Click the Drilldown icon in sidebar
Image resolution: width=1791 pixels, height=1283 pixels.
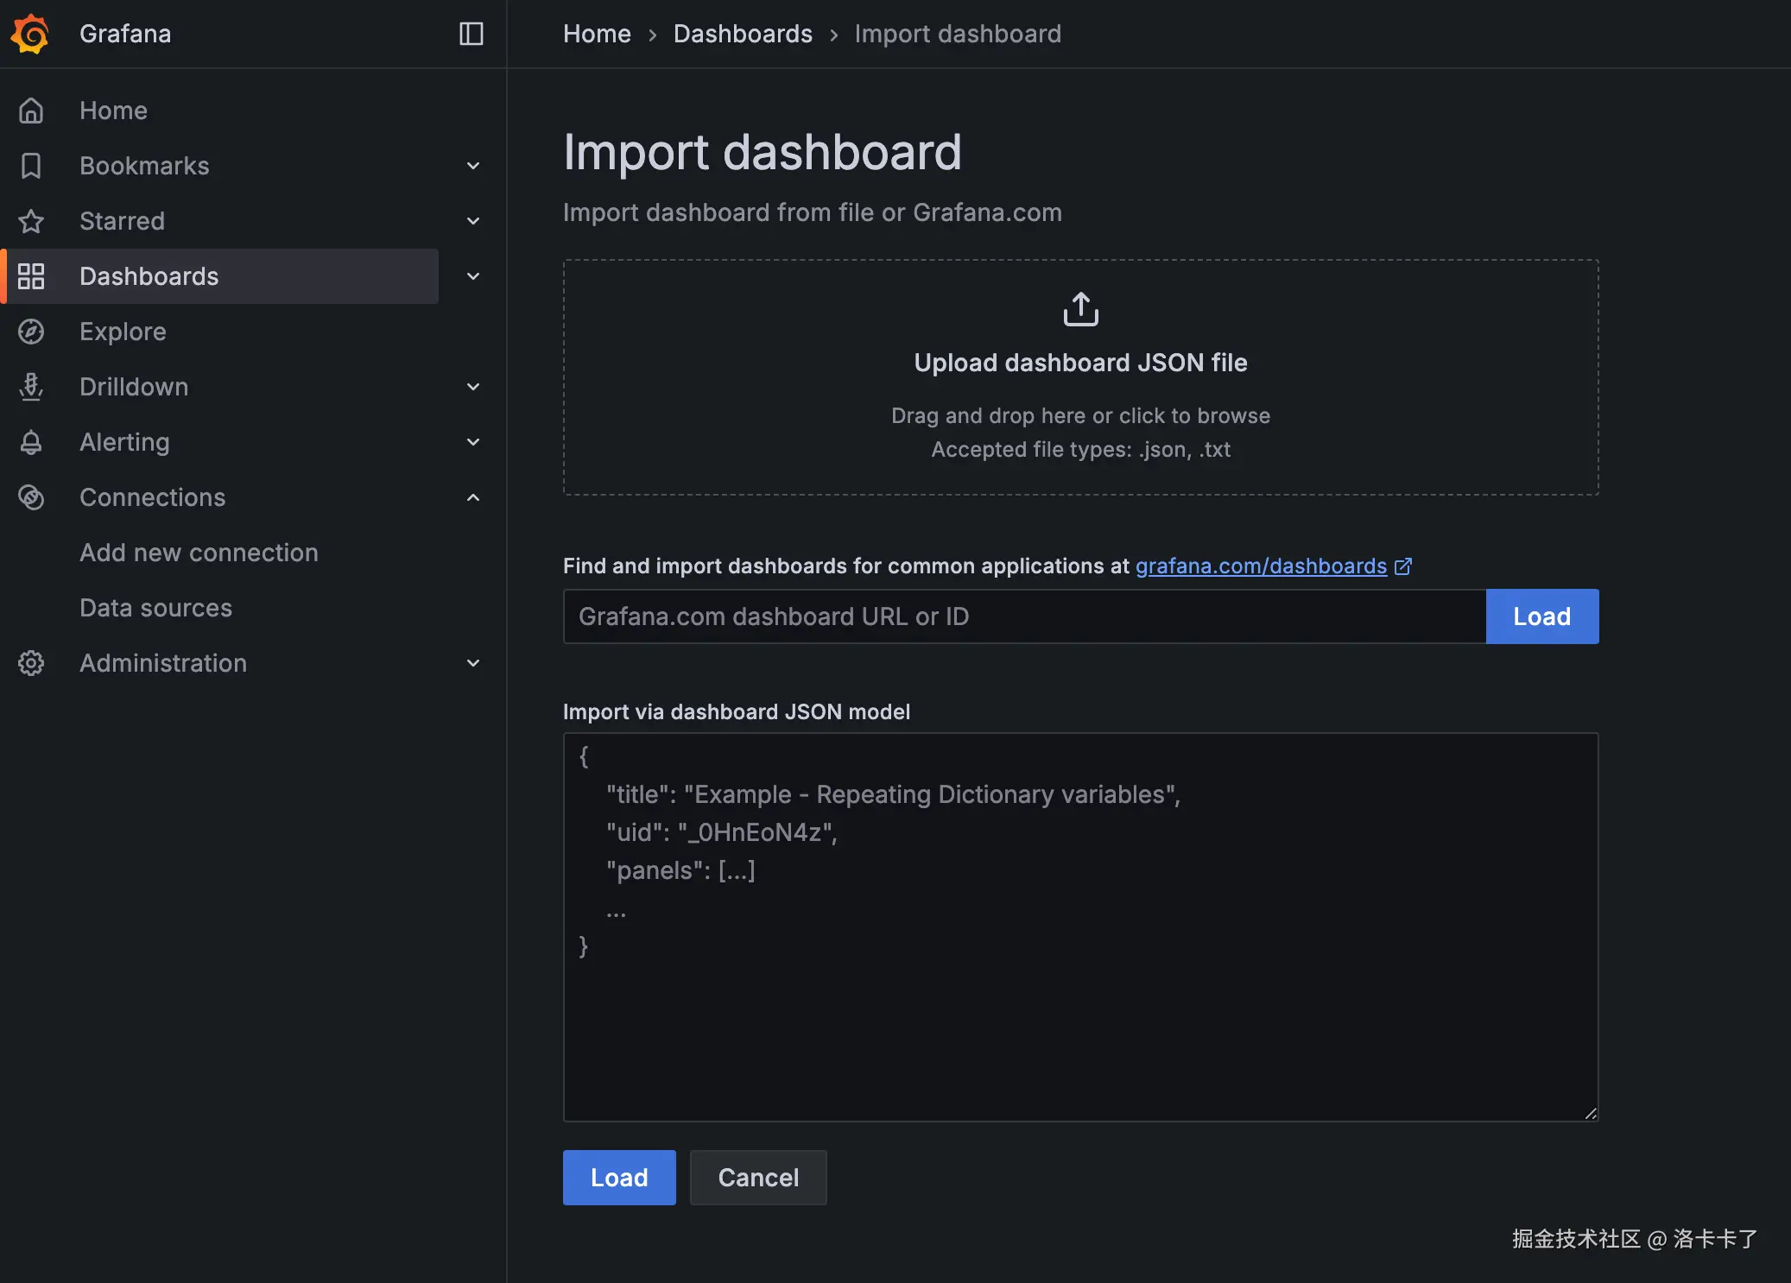tap(31, 387)
